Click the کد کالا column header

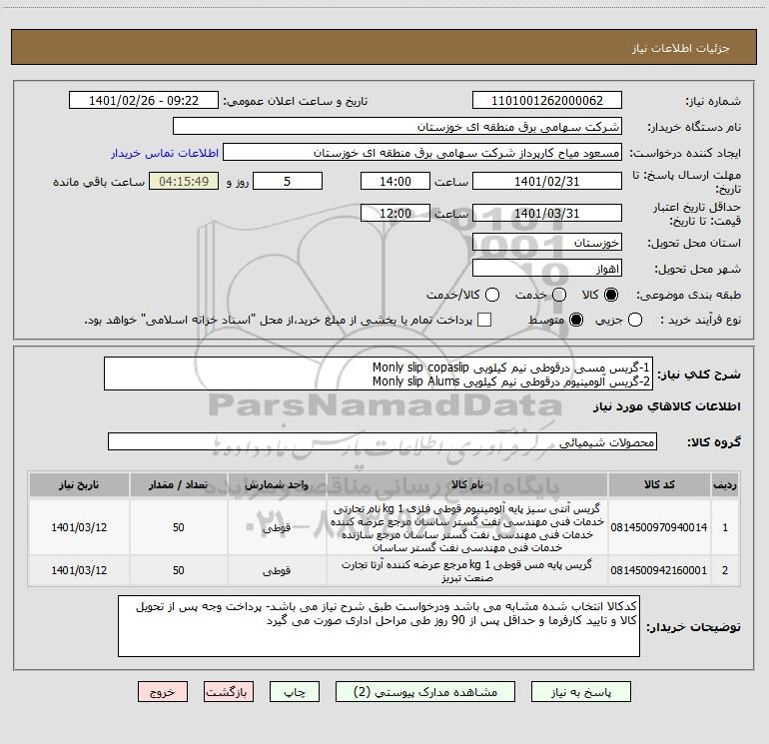(659, 485)
